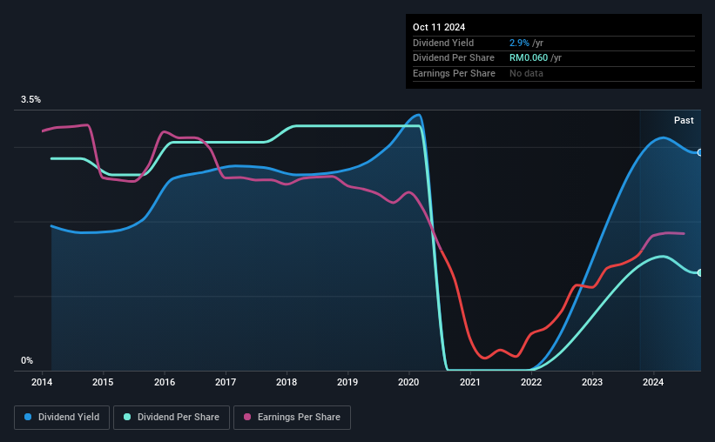Toggle the Dividend Yield legend button
Screen dimensions: 715x442
pyautogui.click(x=62, y=418)
